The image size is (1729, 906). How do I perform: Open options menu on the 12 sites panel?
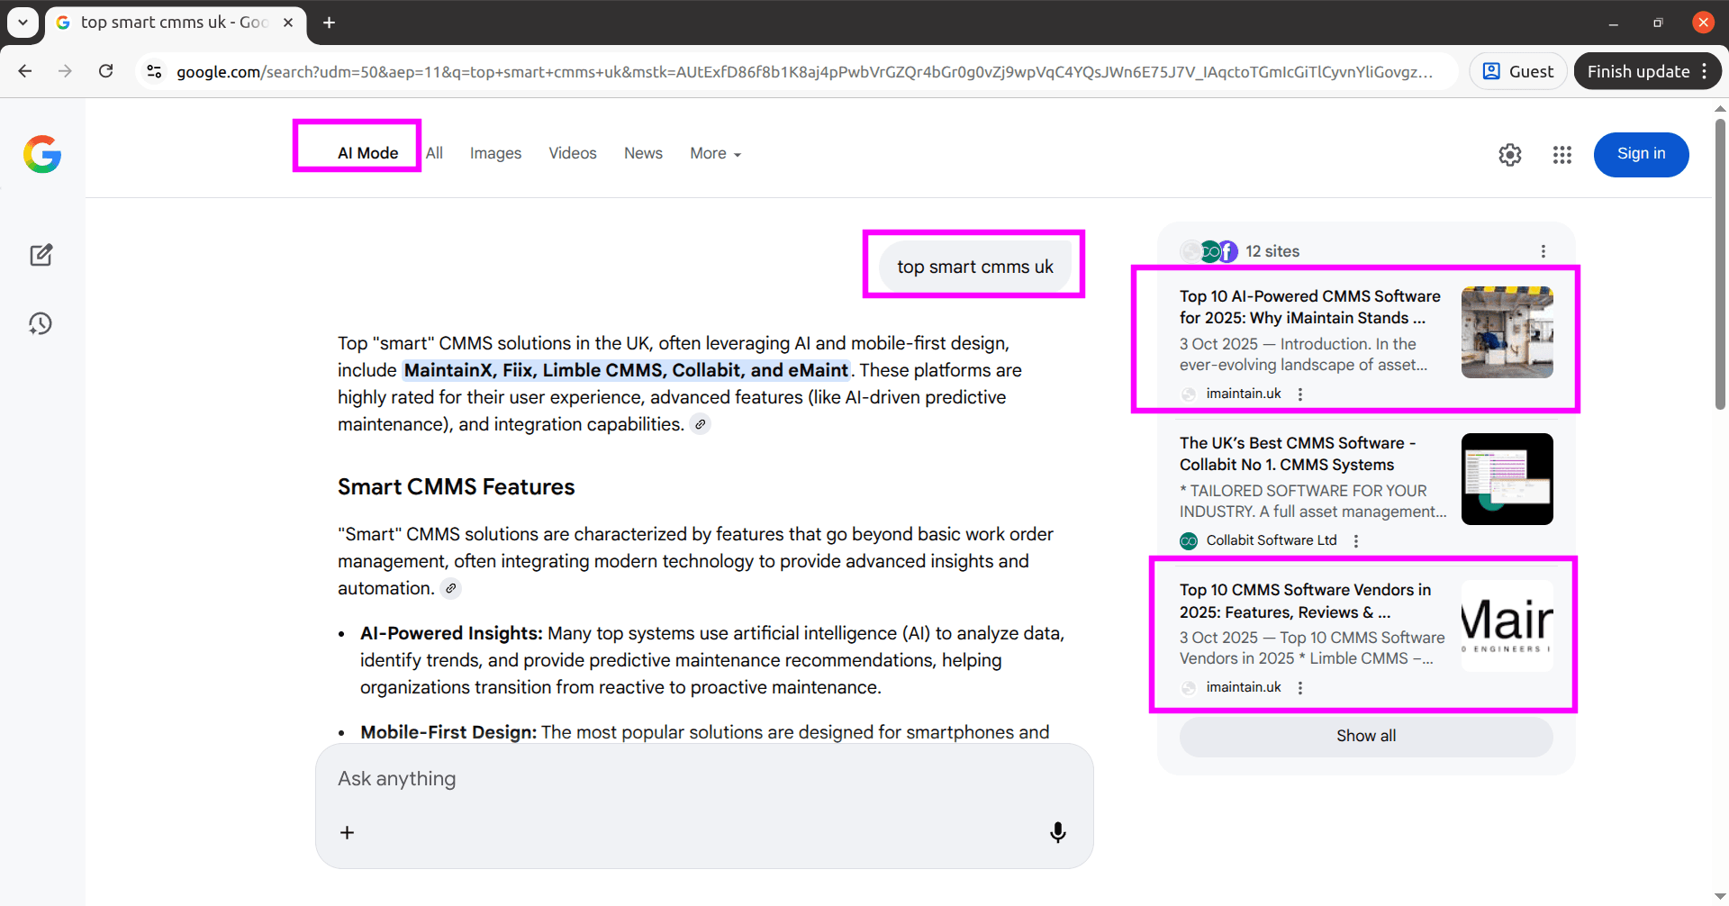(x=1543, y=251)
